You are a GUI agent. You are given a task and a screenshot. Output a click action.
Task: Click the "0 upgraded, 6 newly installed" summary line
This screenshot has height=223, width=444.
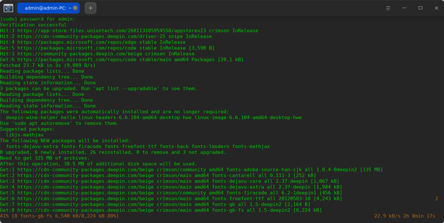pyautogui.click(x=113, y=152)
